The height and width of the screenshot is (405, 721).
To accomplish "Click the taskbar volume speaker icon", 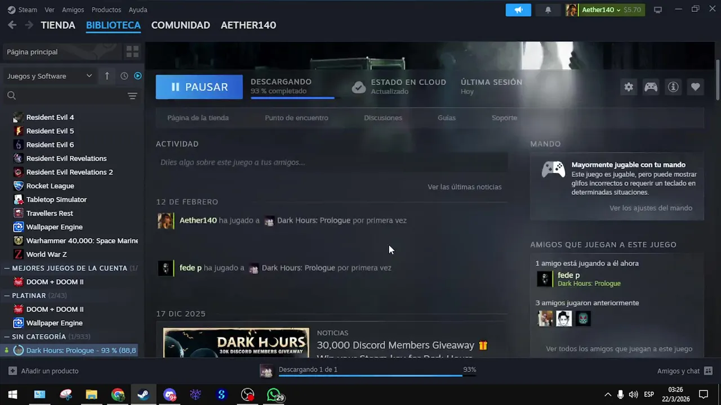I will (x=633, y=395).
